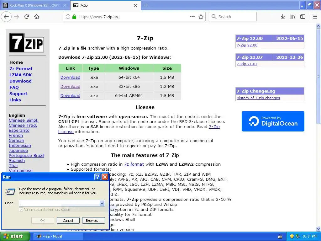Image resolution: width=321 pixels, height=241 pixels.
Task: Switch to Rock Man X browser tab
Action: pyautogui.click(x=35, y=5)
